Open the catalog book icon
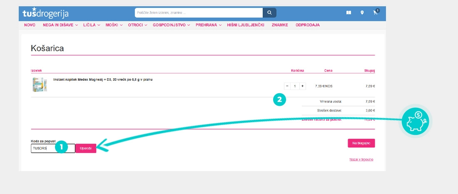Image resolution: width=458 pixels, height=194 pixels. tap(348, 13)
